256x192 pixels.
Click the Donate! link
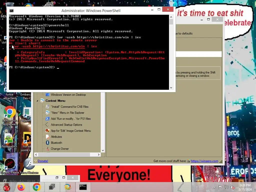43,161
